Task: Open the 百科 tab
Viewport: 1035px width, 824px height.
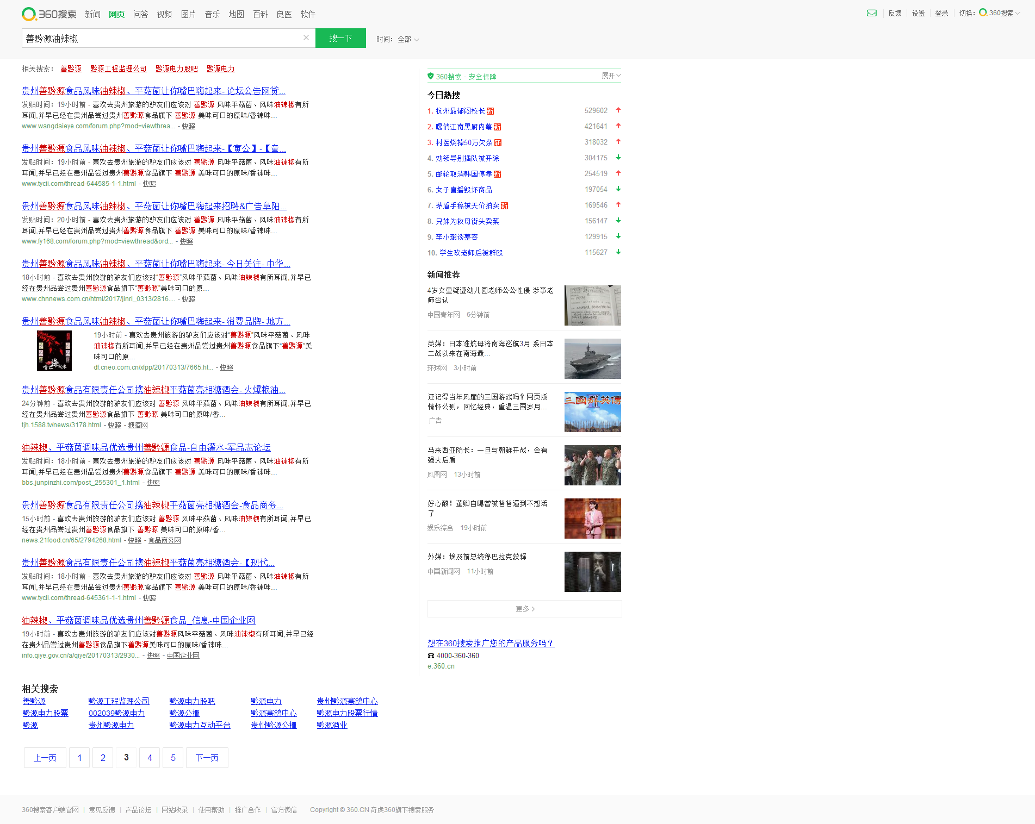Action: click(260, 14)
